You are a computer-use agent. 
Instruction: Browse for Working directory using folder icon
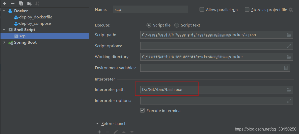click(289, 57)
